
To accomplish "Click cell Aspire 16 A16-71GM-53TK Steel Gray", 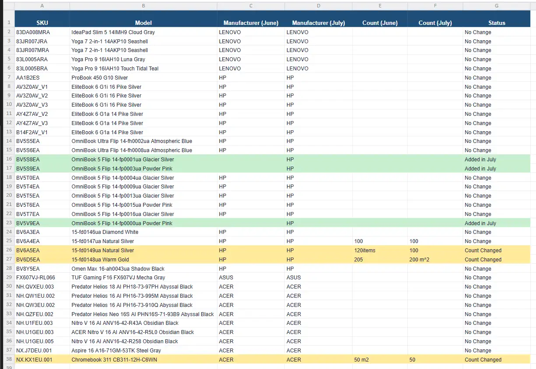I will point(143,351).
